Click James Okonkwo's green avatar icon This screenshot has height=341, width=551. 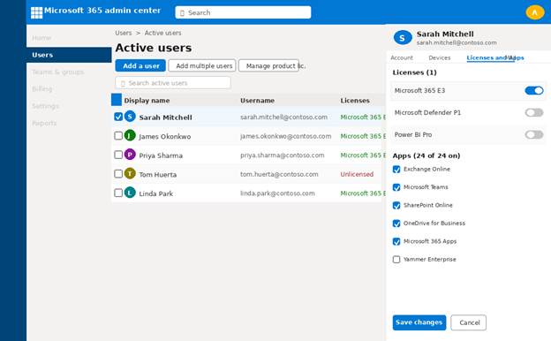click(130, 135)
